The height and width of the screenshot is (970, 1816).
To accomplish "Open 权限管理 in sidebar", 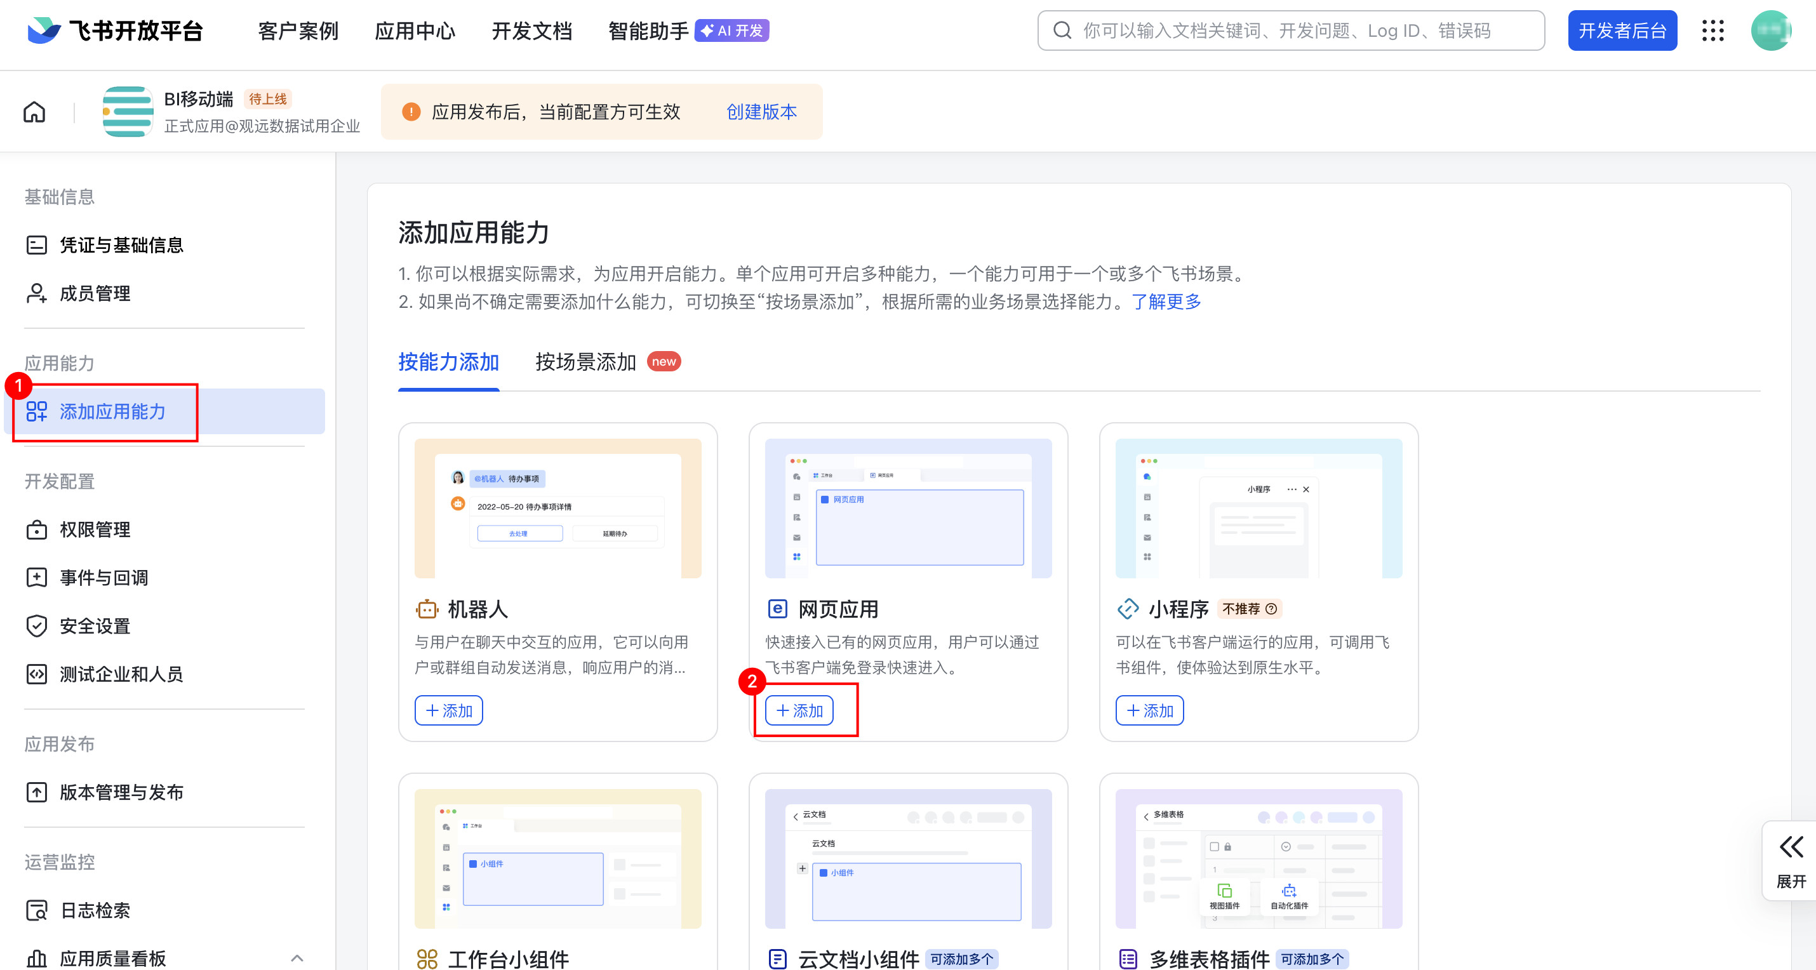I will click(x=95, y=530).
